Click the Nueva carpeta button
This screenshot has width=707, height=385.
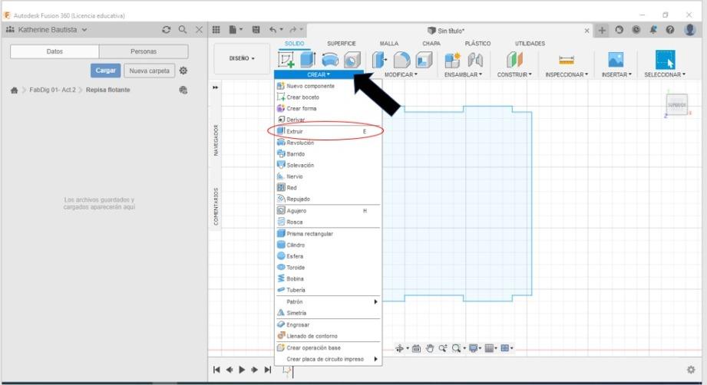149,71
